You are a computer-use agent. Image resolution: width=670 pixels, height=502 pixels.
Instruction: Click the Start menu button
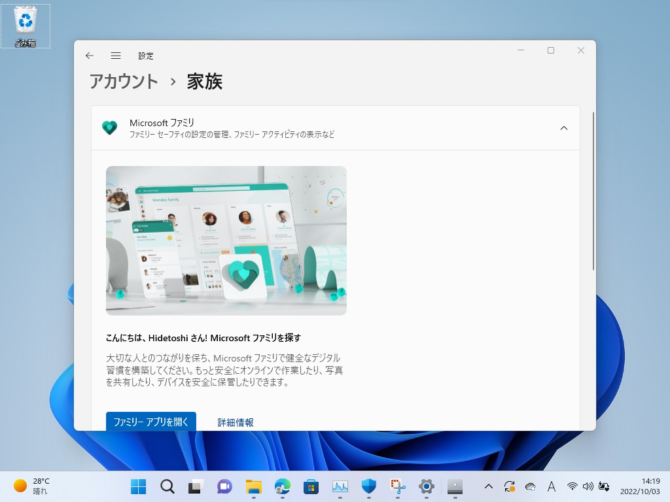click(x=138, y=486)
